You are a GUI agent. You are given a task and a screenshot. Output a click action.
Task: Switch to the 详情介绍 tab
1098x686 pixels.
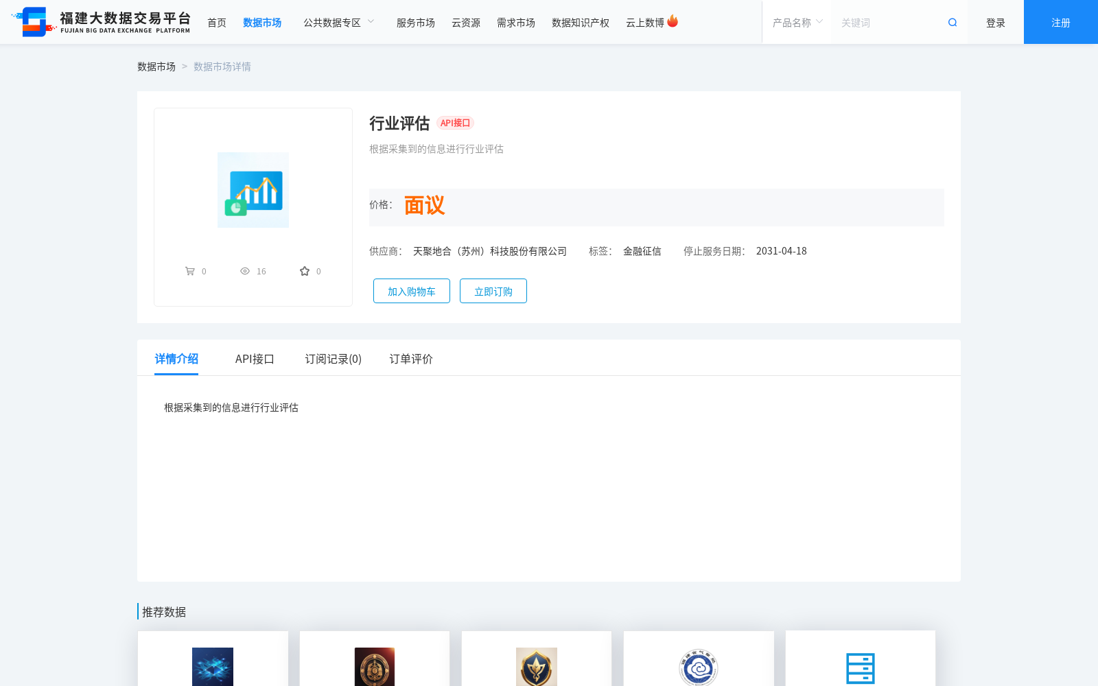[x=176, y=359]
